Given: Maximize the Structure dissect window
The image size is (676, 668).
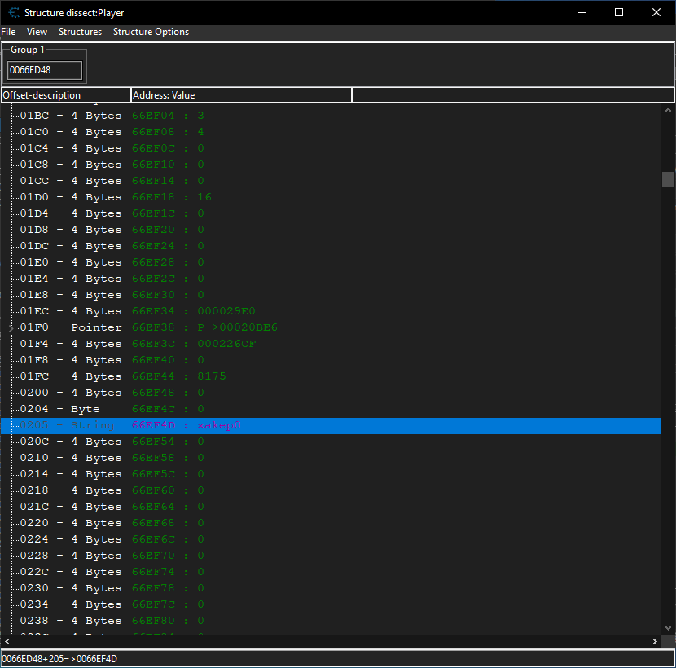Looking at the screenshot, I should coord(619,12).
